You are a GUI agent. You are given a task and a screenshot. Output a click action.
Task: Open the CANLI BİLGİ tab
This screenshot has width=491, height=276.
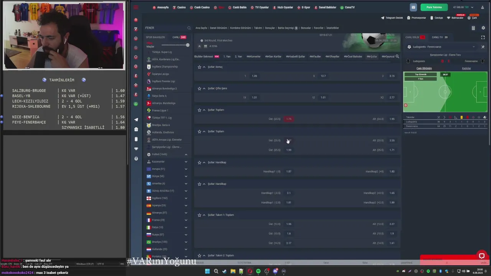[x=415, y=37]
